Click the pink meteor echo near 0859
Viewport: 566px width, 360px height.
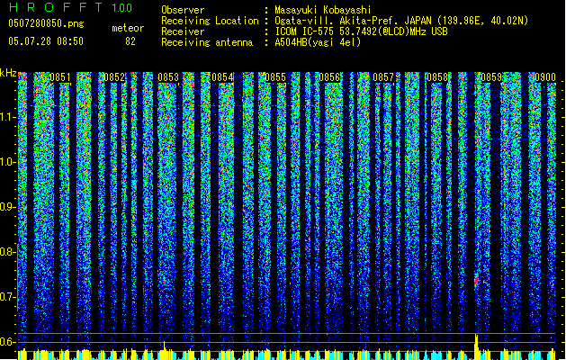pos(476,281)
